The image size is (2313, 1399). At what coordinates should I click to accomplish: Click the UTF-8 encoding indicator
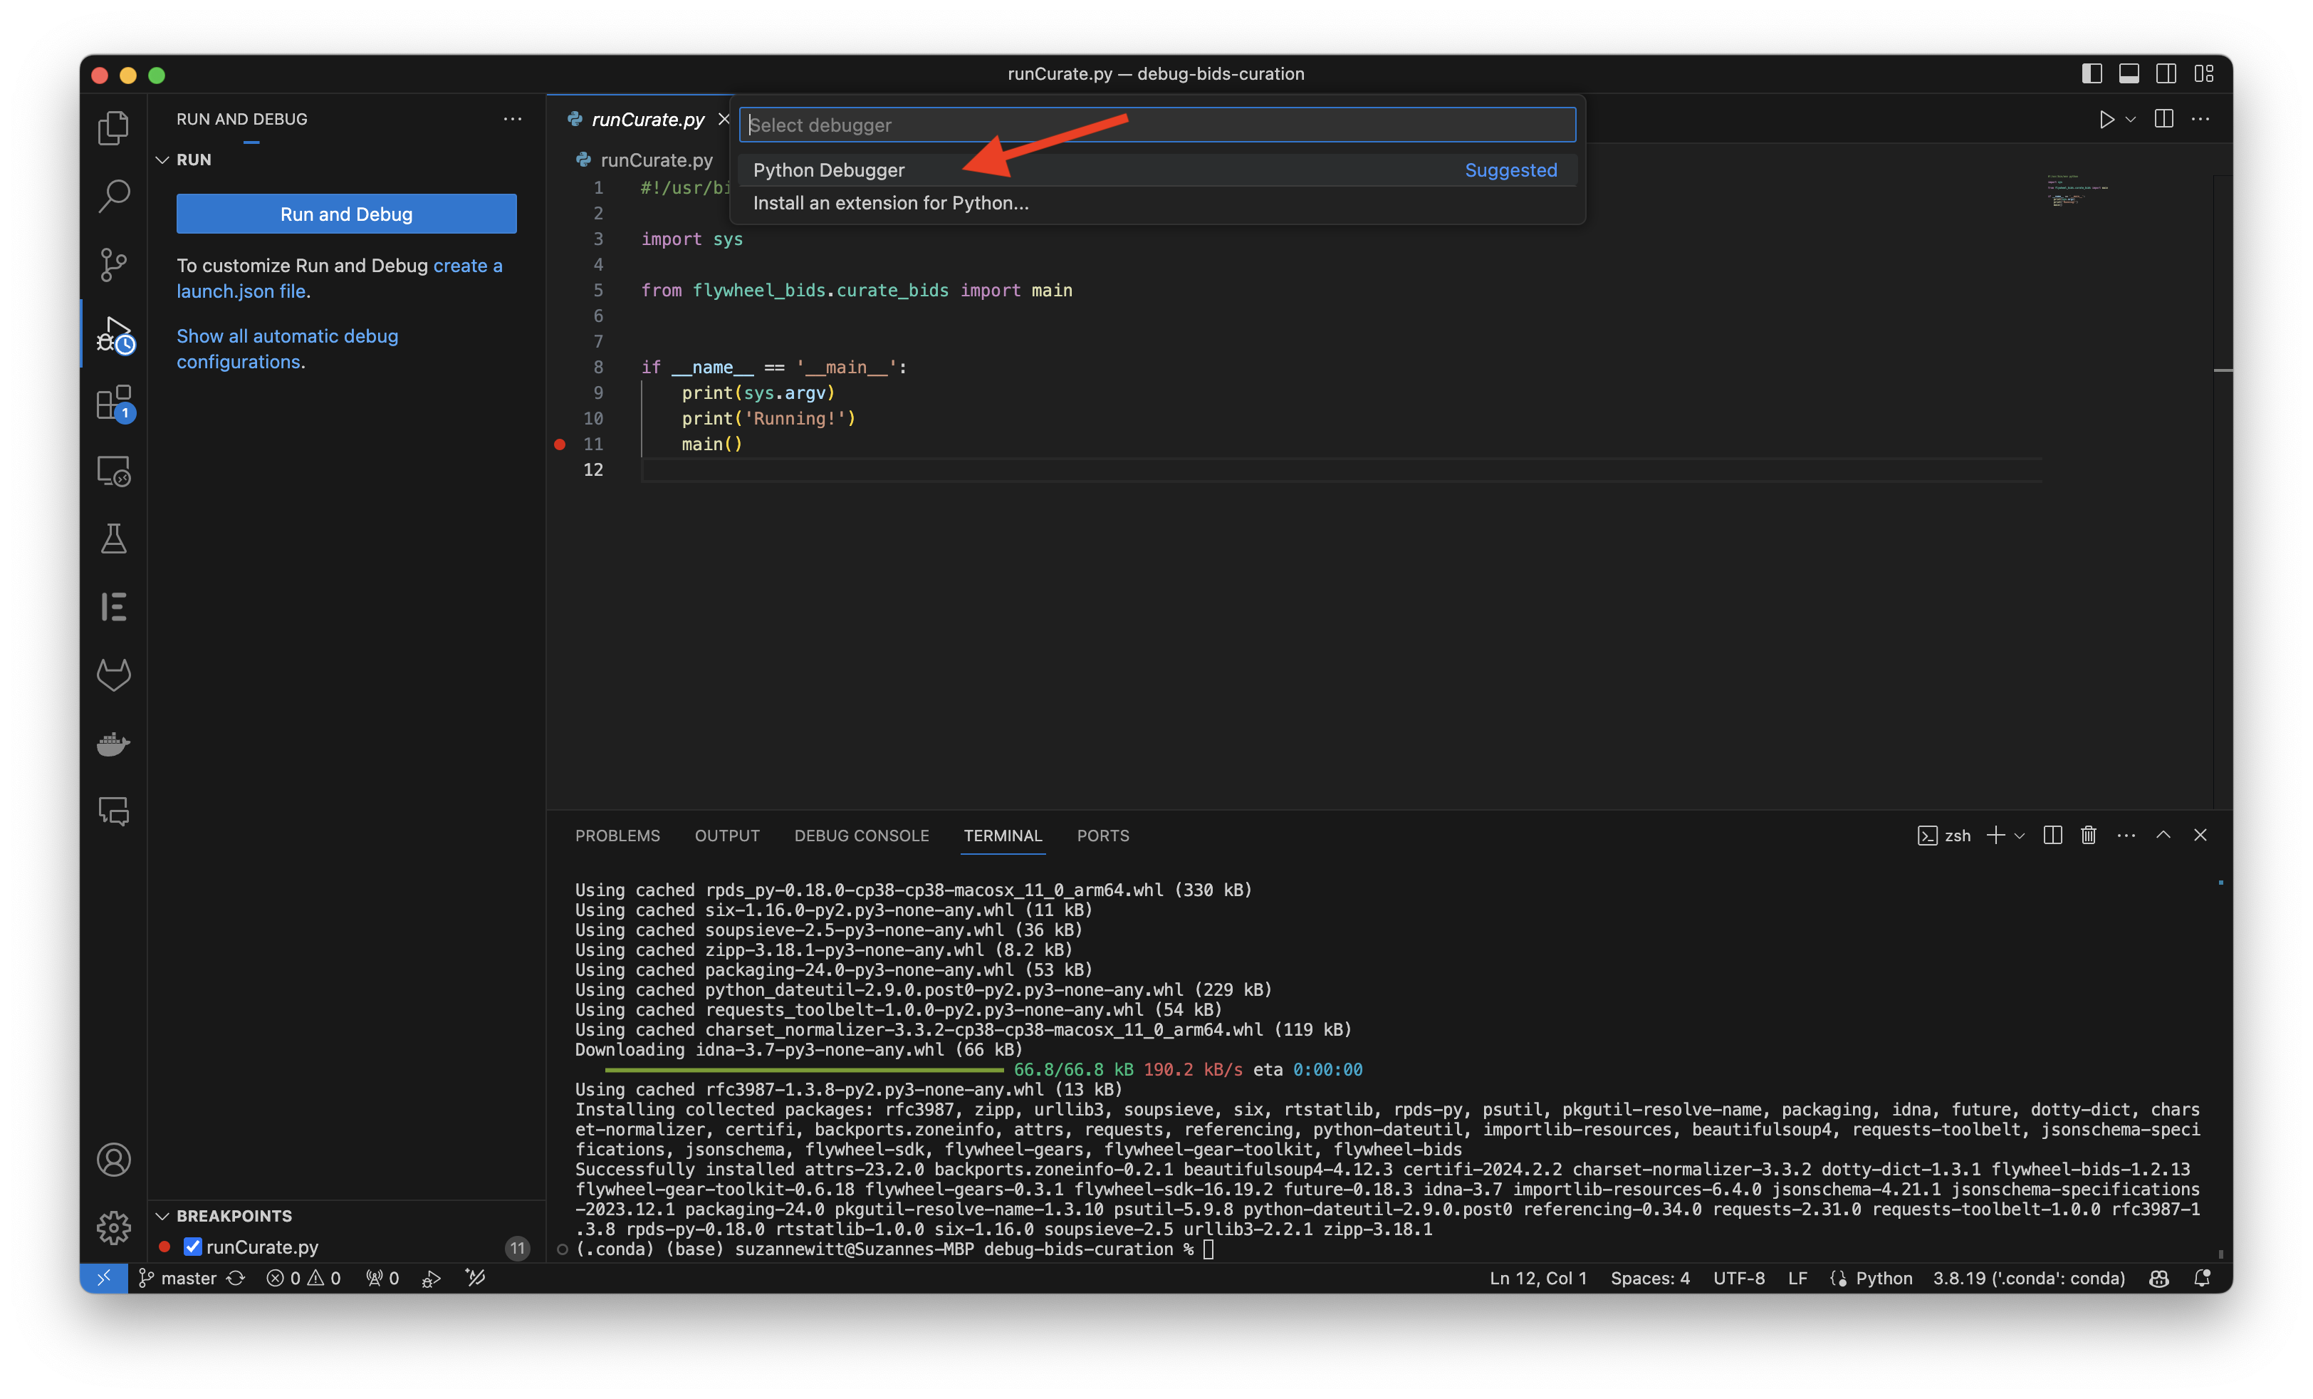[1738, 1278]
